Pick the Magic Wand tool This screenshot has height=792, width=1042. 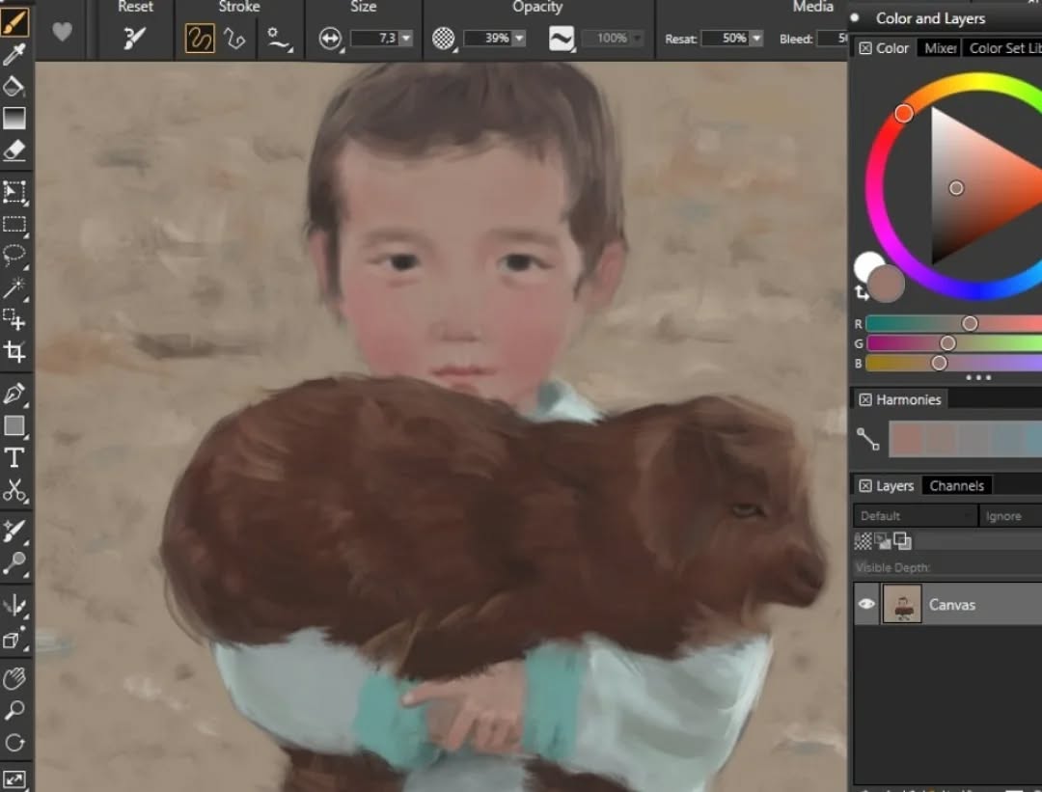pyautogui.click(x=14, y=287)
